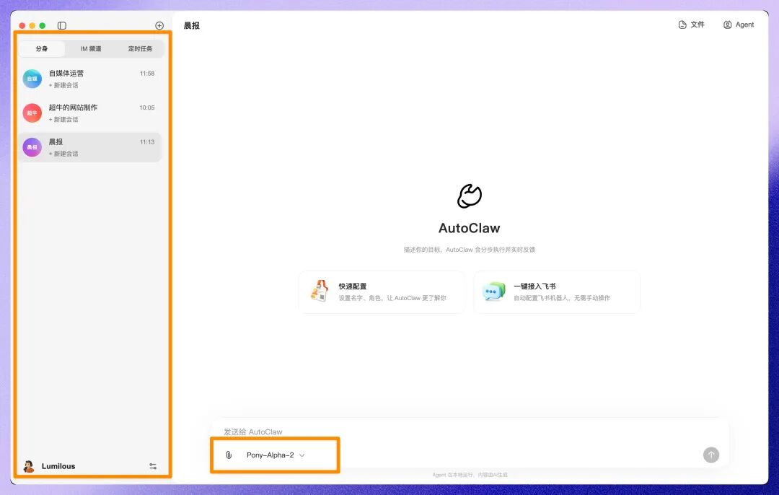
Task: Click the 11:58 timestamp on 自媒体运营
Action: [147, 74]
